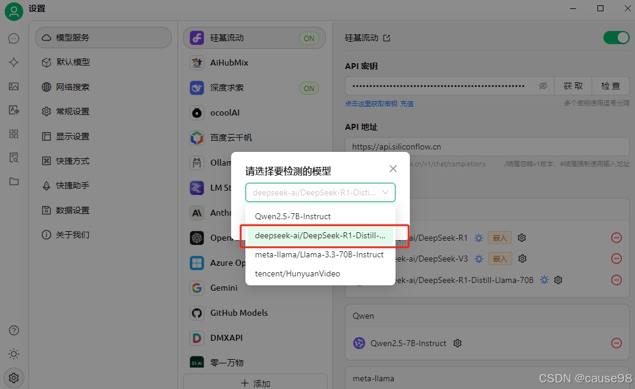Open 快捷助手 settings section
This screenshot has width=635, height=389.
(x=103, y=185)
